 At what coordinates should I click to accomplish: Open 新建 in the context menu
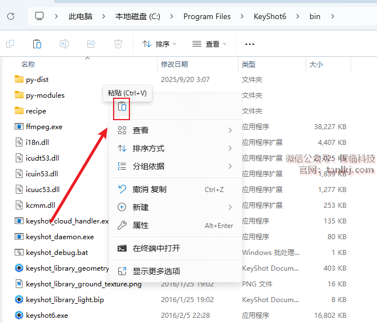click(176, 207)
